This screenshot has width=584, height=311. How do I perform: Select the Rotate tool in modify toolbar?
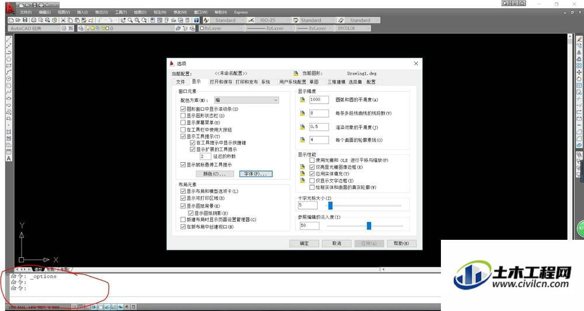click(x=579, y=79)
